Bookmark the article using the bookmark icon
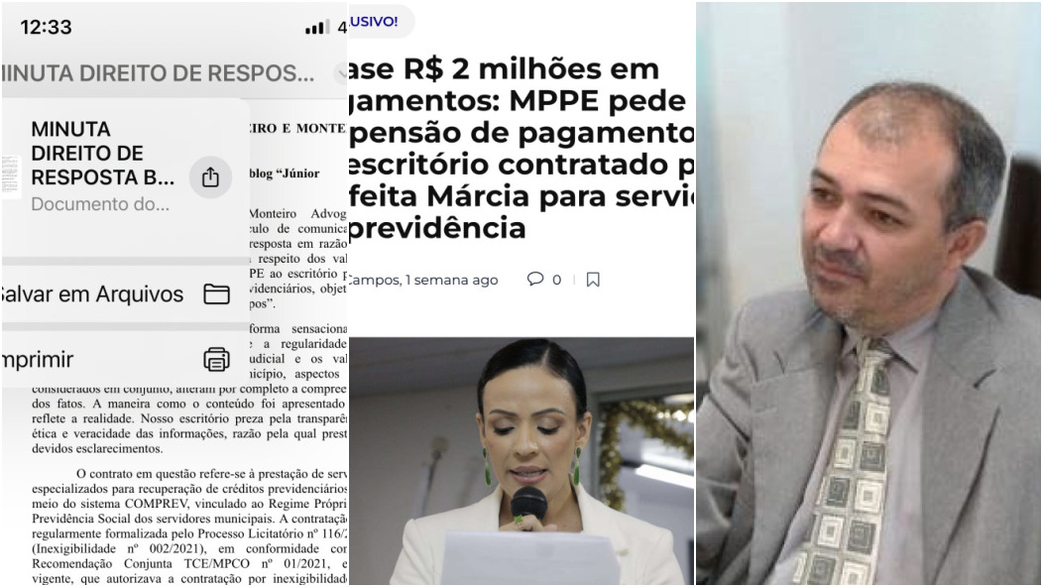This screenshot has height=587, width=1043. [x=593, y=280]
